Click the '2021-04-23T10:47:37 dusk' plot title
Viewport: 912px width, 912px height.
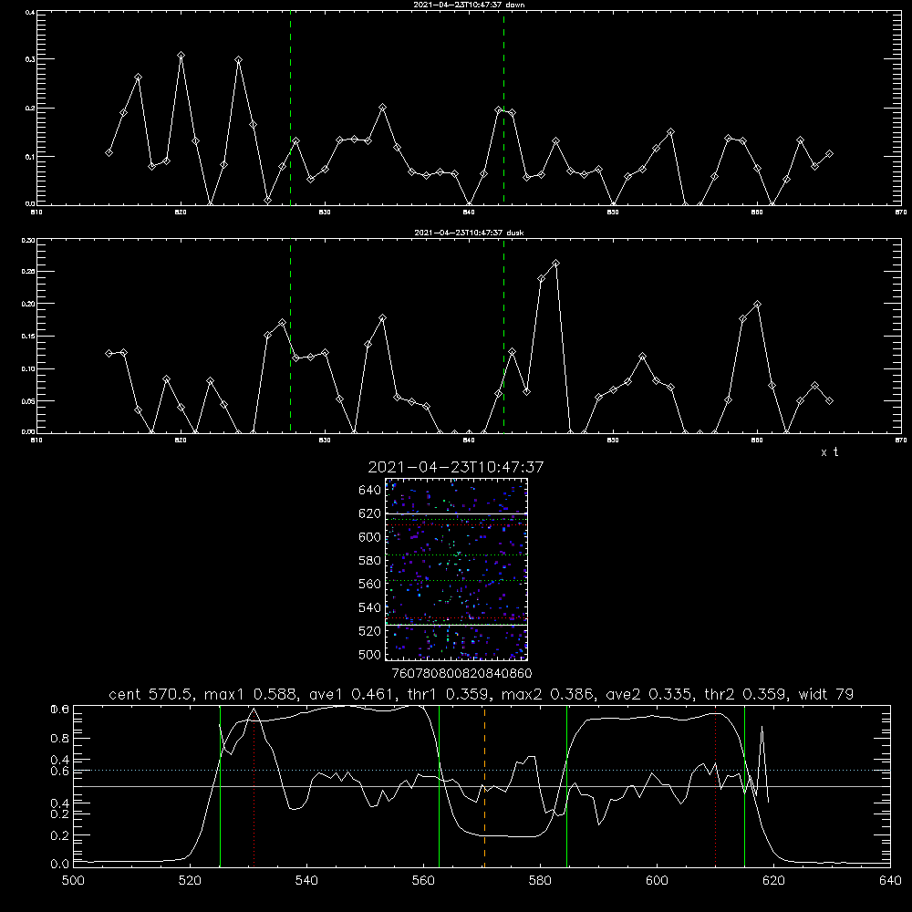pos(469,233)
